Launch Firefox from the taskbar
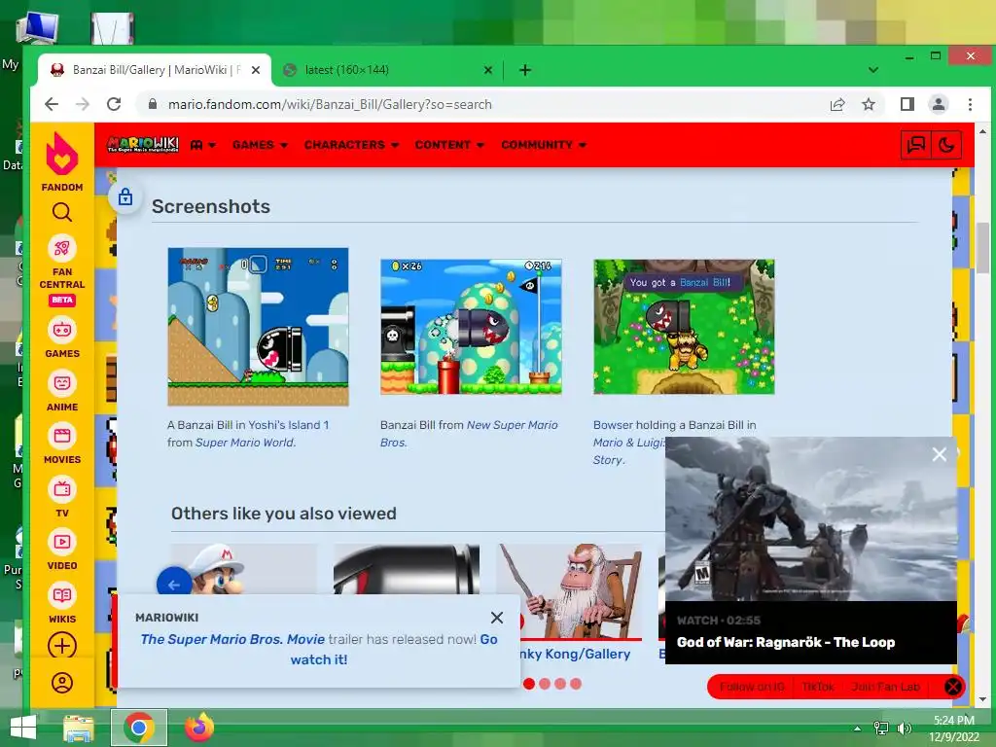 pos(198,728)
